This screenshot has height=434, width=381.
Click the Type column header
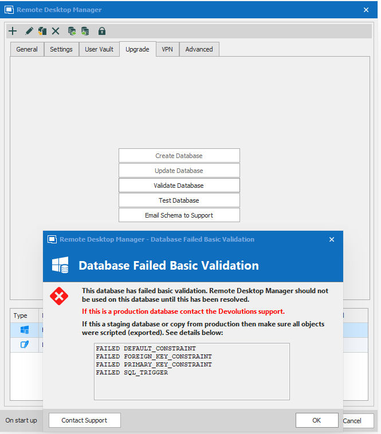(x=25, y=315)
